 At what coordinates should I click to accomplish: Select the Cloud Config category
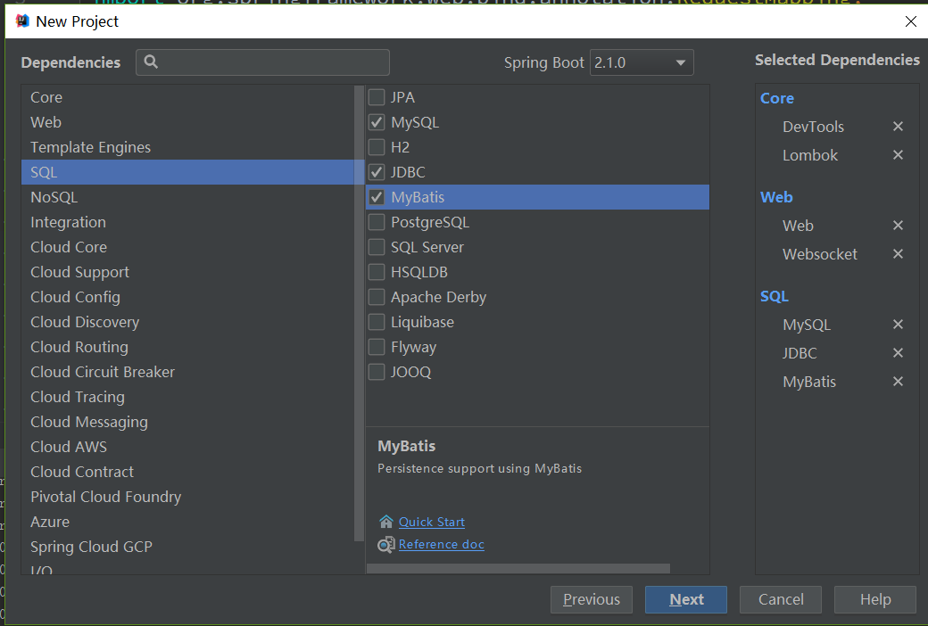coord(187,297)
